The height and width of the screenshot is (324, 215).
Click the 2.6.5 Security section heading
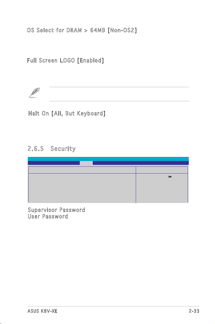click(x=52, y=149)
